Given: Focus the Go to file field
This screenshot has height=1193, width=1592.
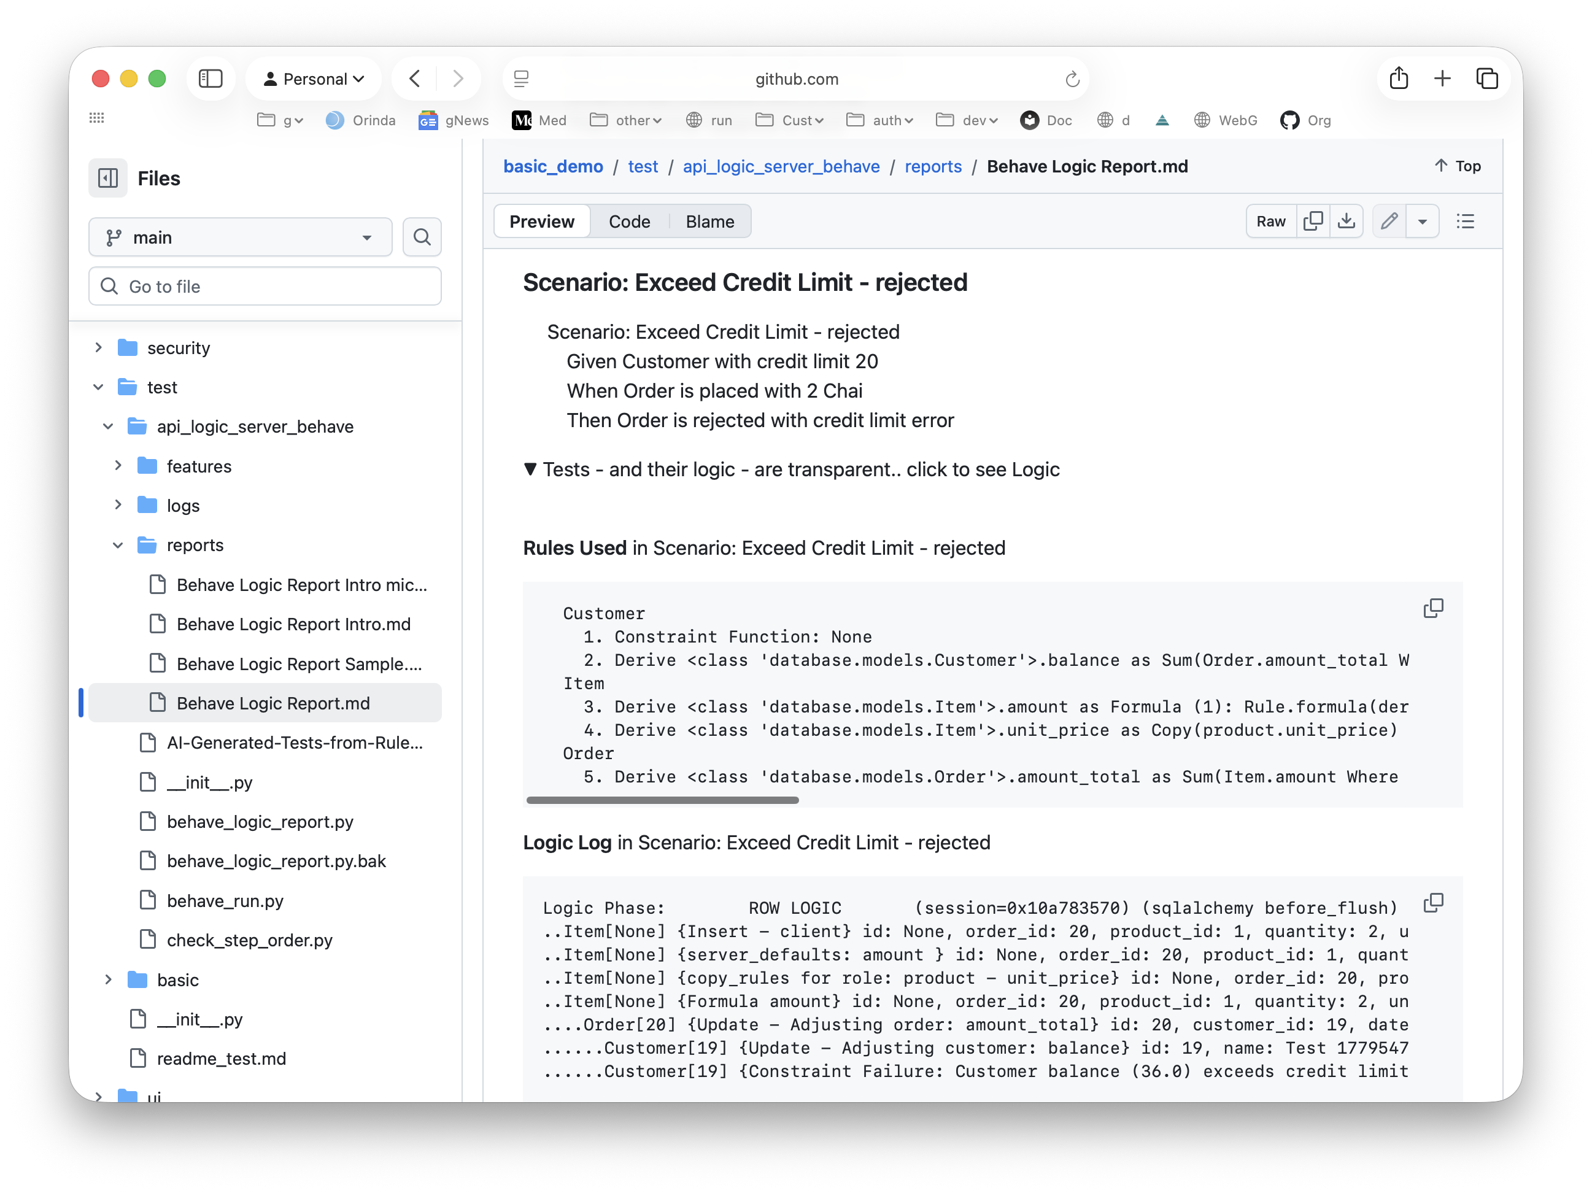Looking at the screenshot, I should click(x=265, y=287).
